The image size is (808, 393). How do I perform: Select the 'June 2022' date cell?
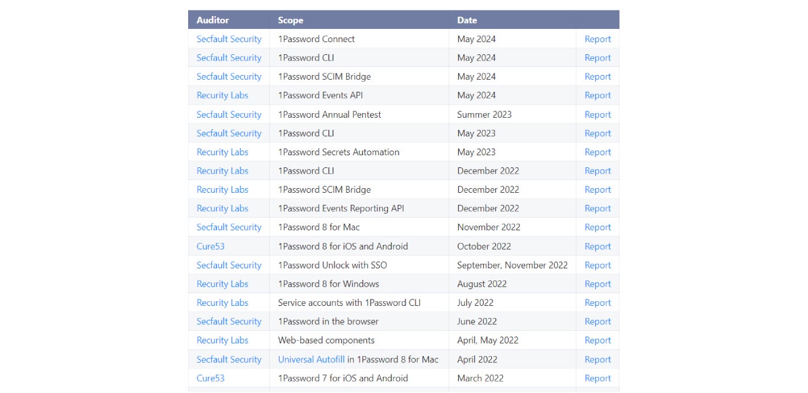point(513,321)
